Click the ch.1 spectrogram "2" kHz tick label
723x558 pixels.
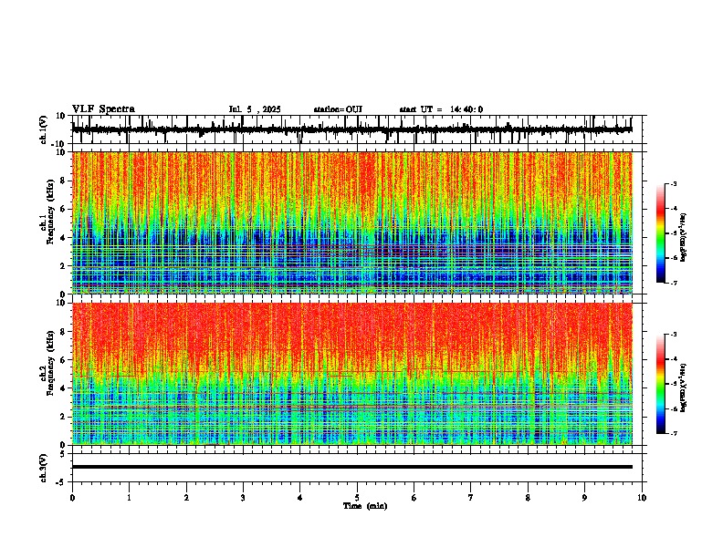(63, 265)
